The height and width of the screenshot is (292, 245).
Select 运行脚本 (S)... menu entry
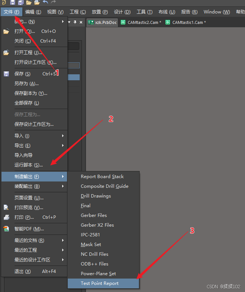click(x=34, y=165)
